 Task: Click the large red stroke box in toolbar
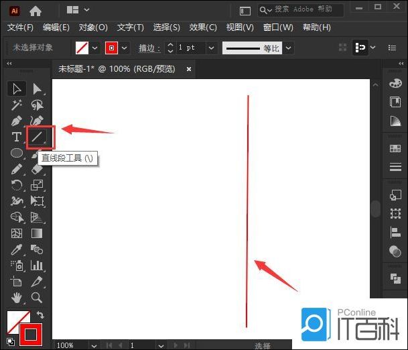[x=31, y=335]
